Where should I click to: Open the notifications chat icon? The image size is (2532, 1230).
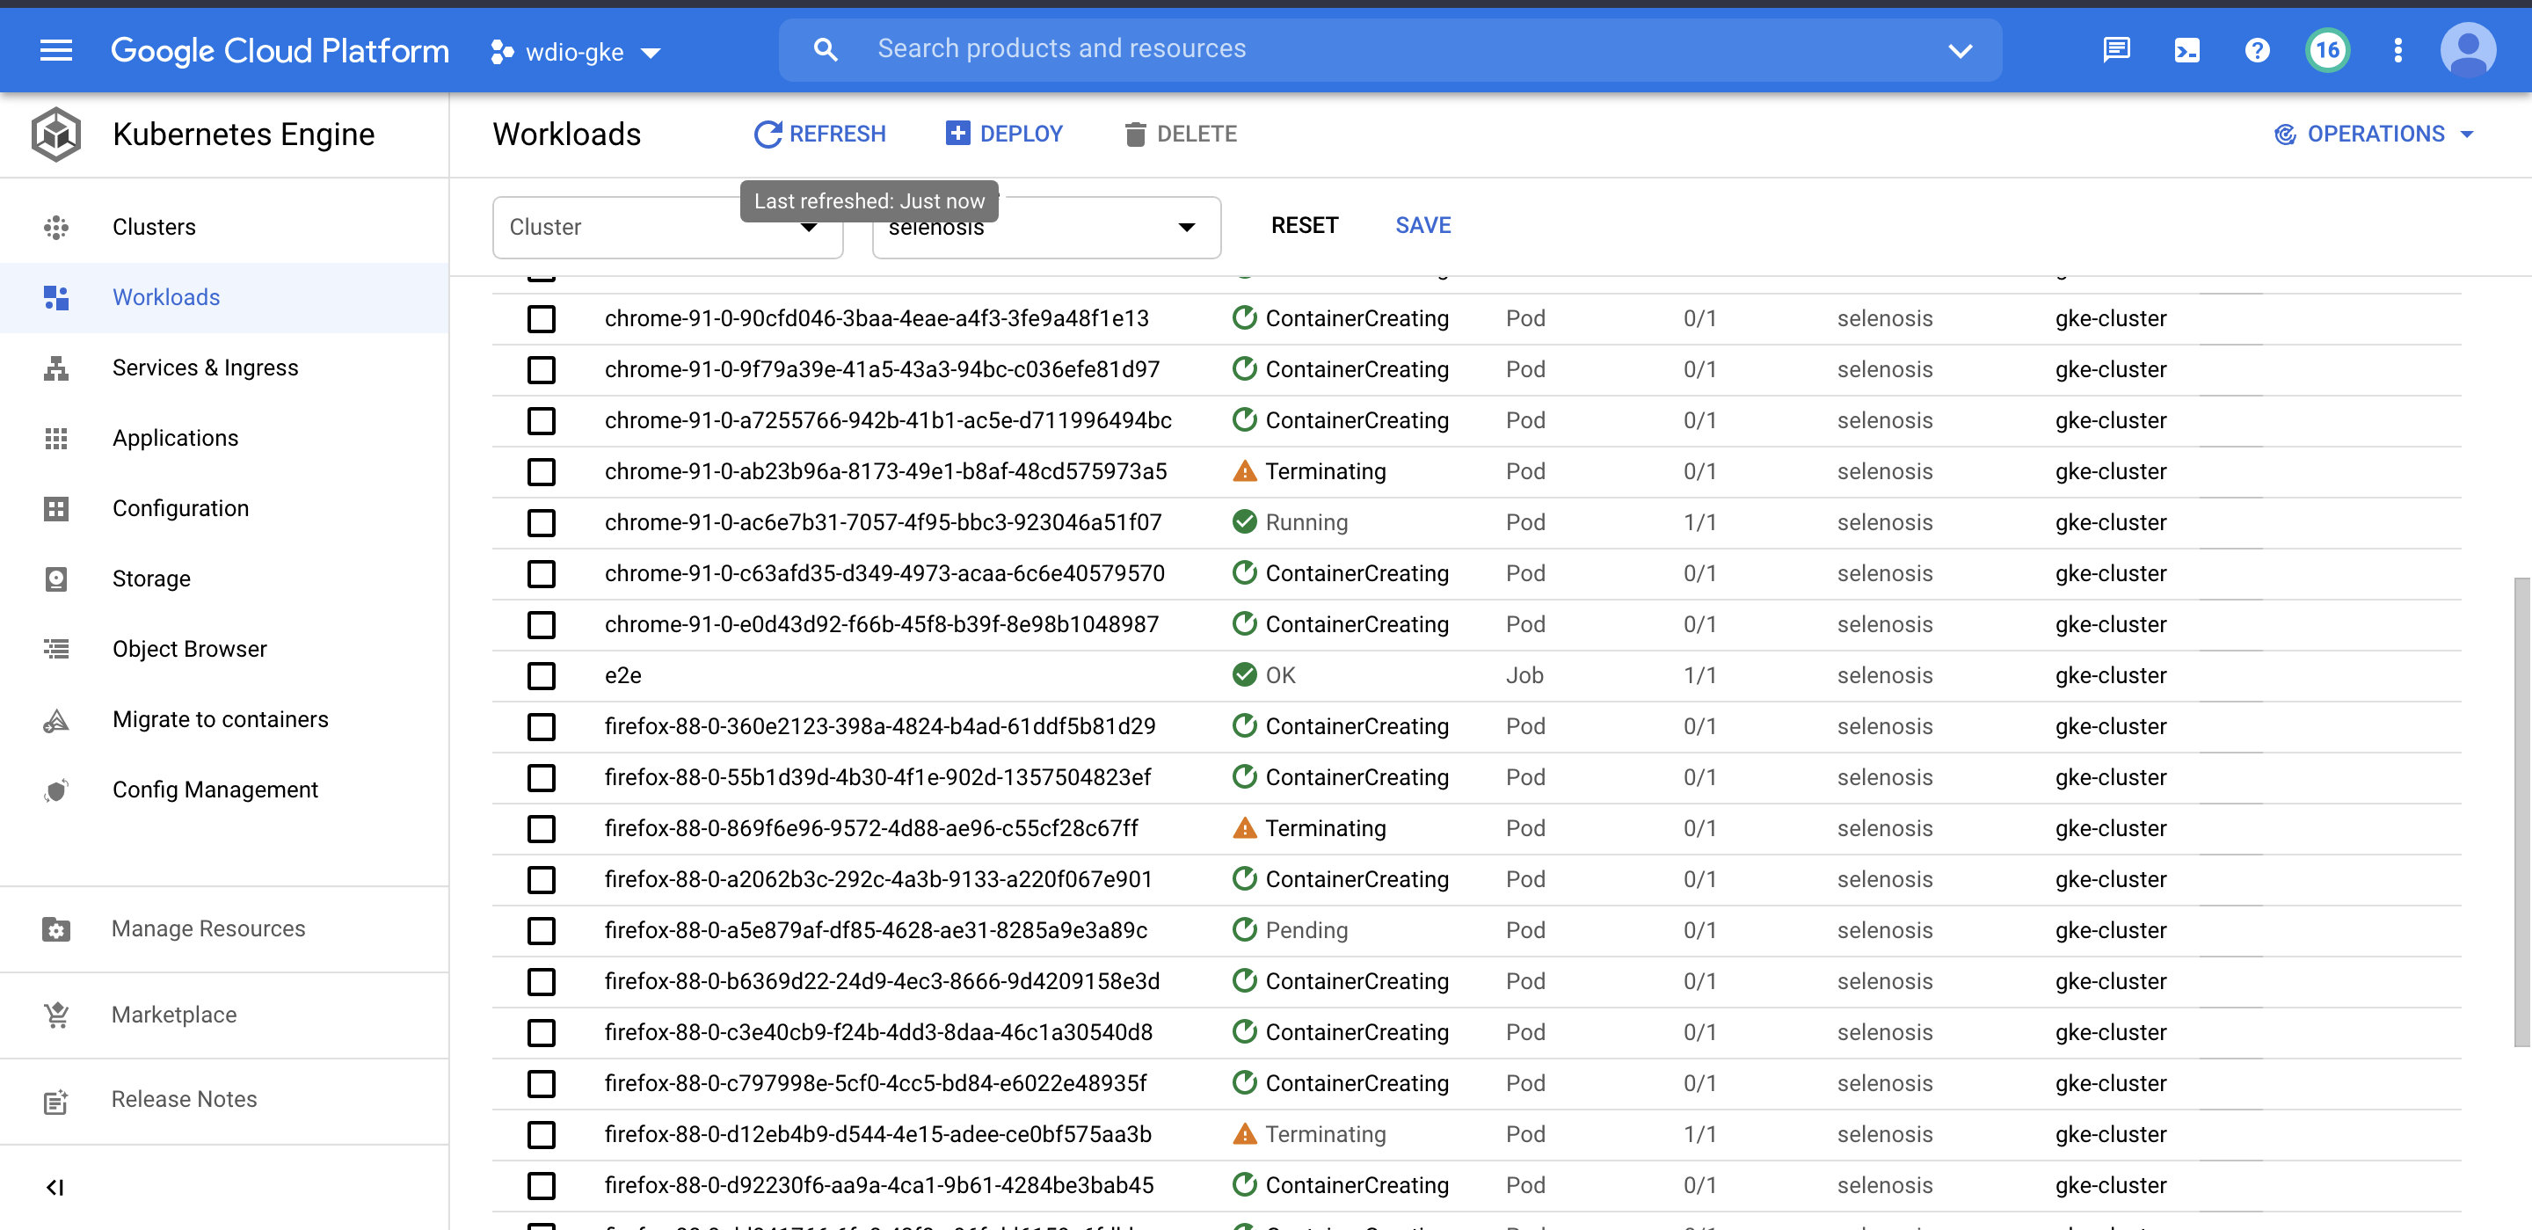point(2115,50)
